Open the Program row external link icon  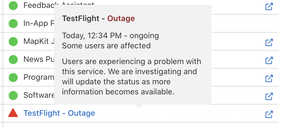(x=269, y=78)
